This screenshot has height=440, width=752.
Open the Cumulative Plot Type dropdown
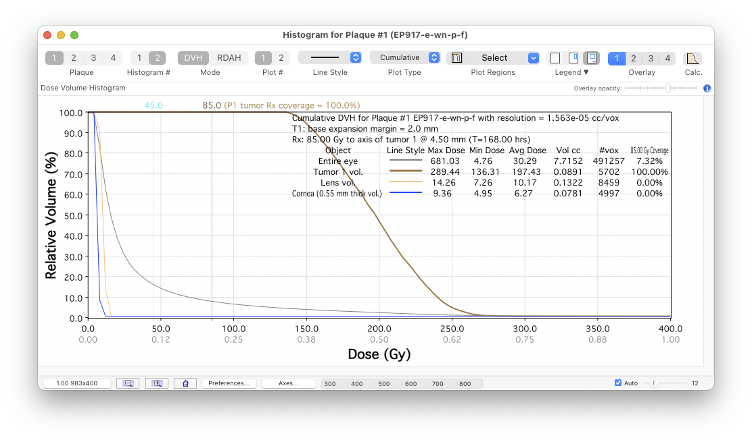tap(405, 57)
